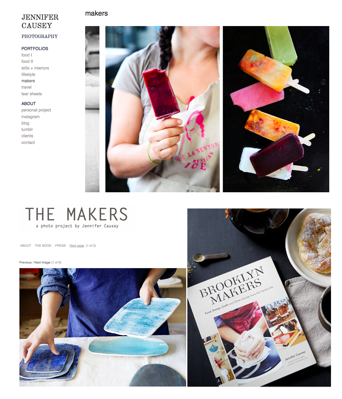Visit the personal project page
The height and width of the screenshot is (399, 342).
point(36,110)
